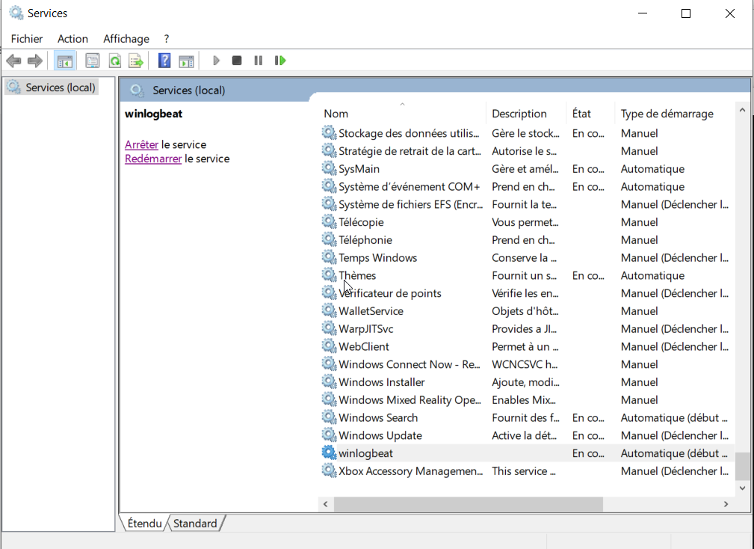This screenshot has width=754, height=549.
Task: Open the Action menu
Action: pos(72,39)
